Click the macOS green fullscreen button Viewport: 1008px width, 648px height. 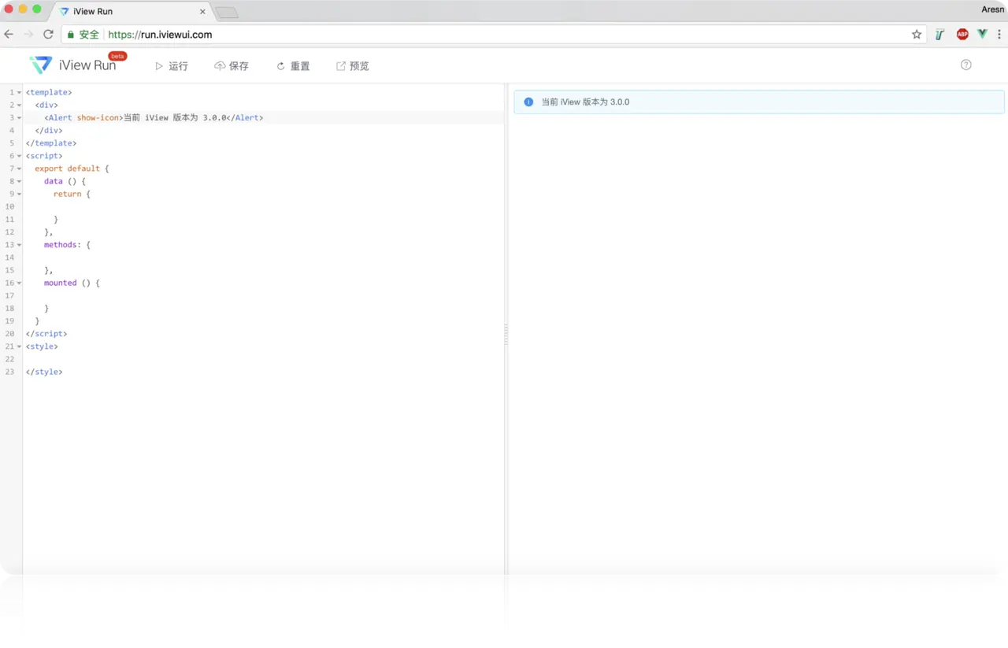point(36,9)
